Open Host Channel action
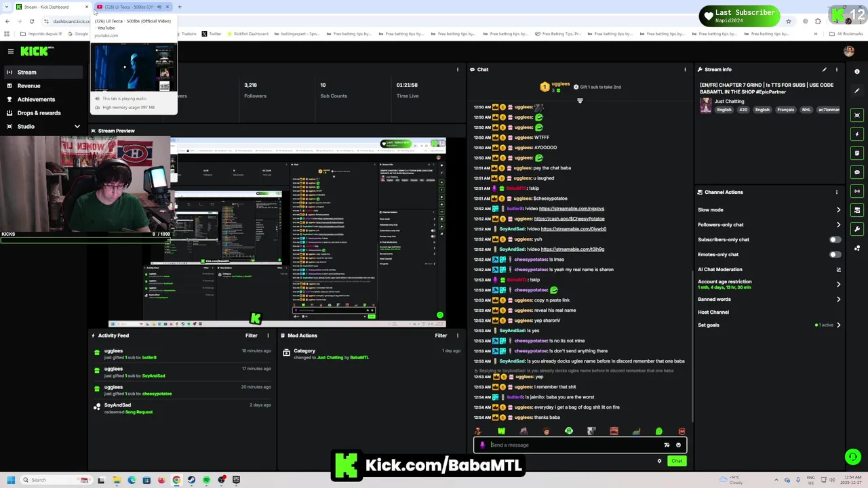 [x=713, y=312]
